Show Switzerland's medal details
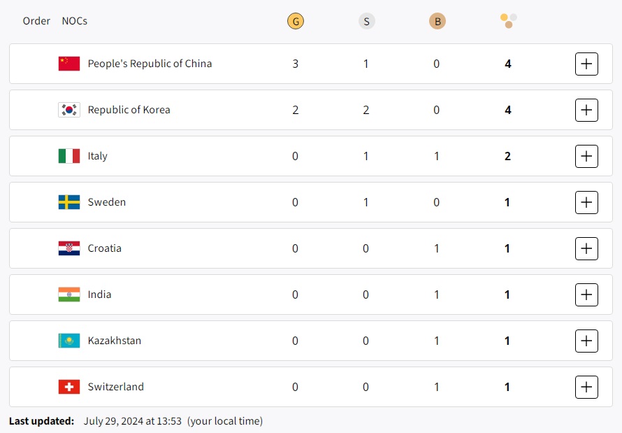 click(x=586, y=387)
